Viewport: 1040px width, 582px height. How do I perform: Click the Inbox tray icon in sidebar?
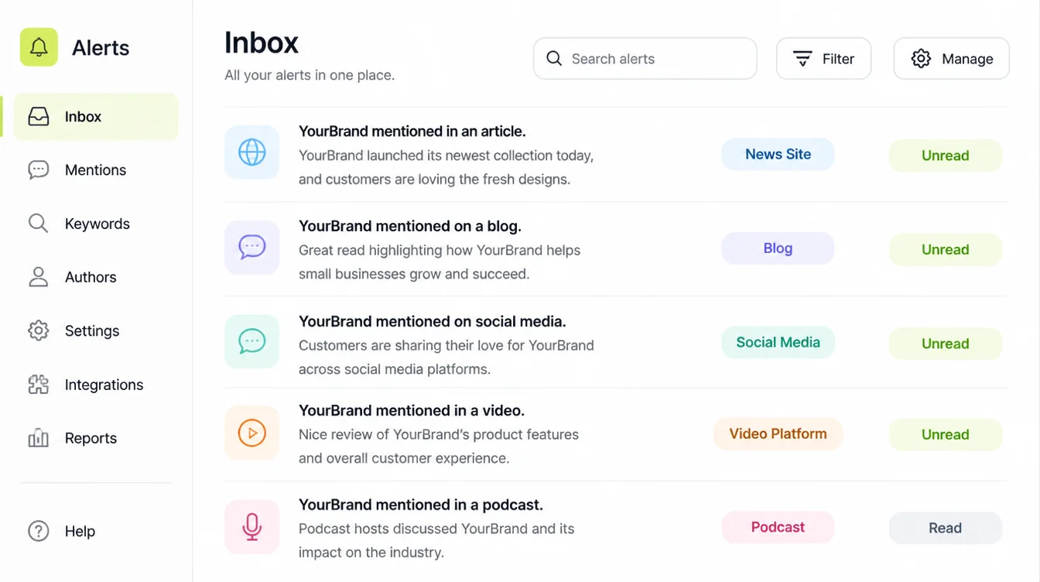[39, 117]
